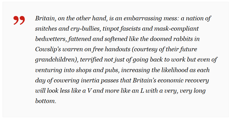This screenshot has height=119, width=231.
Task: Click the phrase "tinpot fascists"
Action: coord(121,29)
